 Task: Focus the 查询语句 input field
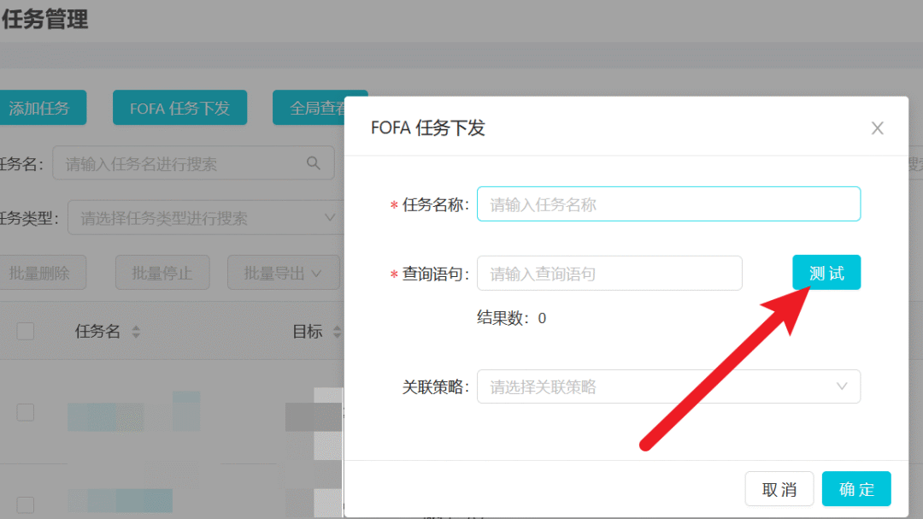click(x=609, y=274)
